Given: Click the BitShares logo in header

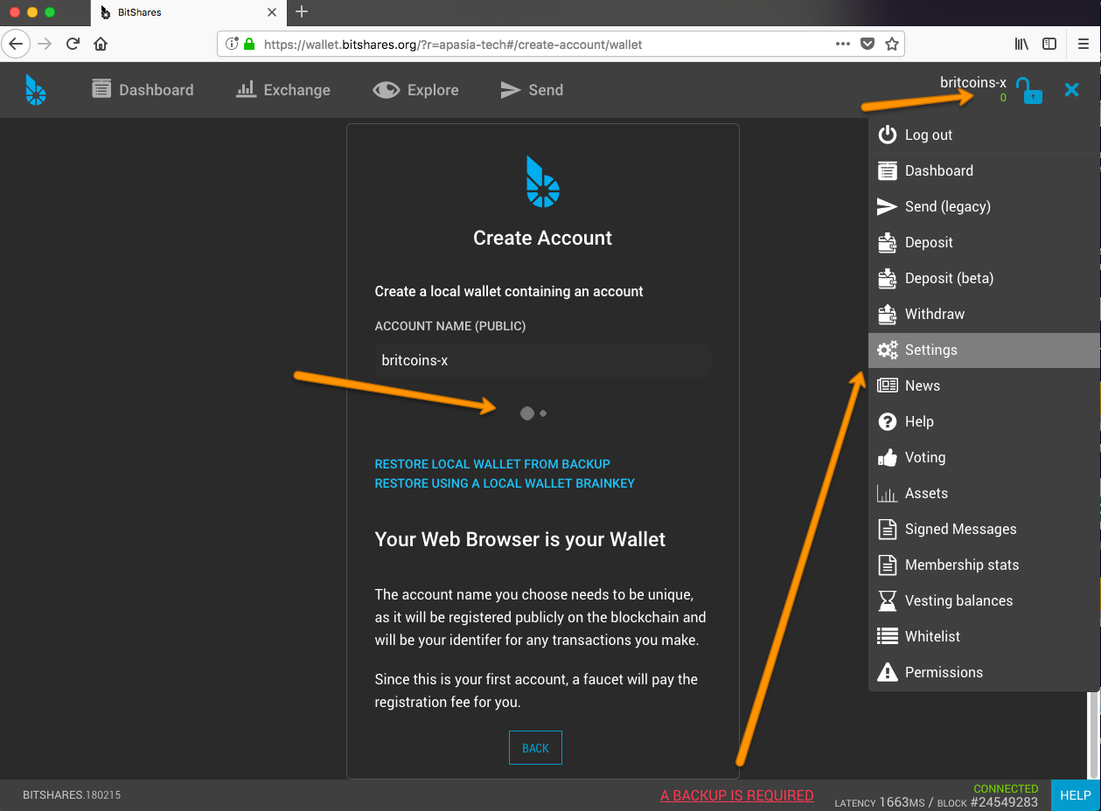Looking at the screenshot, I should tap(35, 90).
